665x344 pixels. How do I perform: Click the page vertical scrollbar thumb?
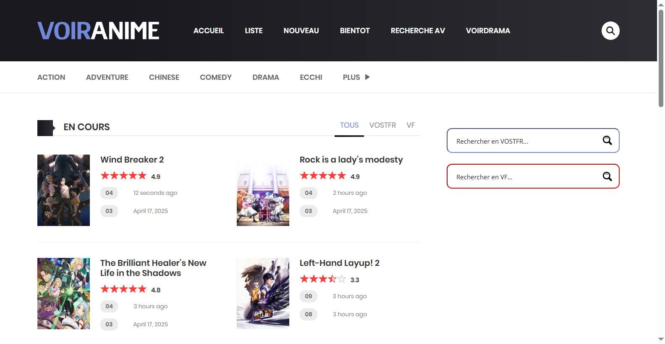pos(661,58)
